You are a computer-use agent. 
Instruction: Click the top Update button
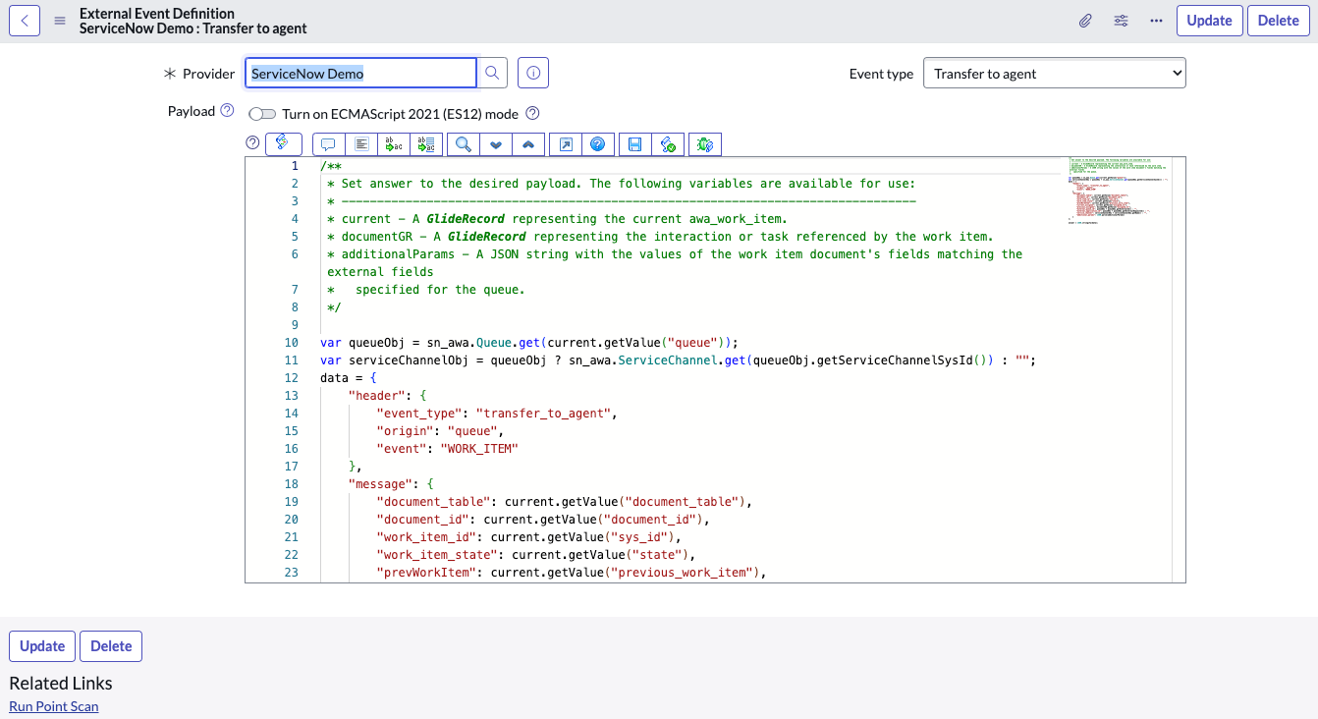1209,21
